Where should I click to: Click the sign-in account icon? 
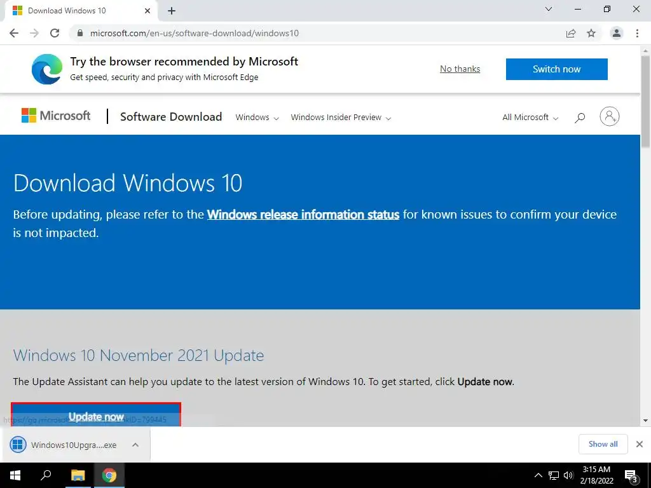coord(610,116)
